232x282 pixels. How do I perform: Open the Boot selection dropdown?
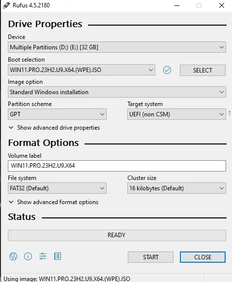(82, 70)
